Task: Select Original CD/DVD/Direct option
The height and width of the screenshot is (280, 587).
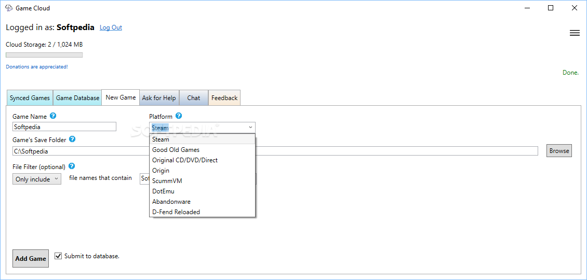Action: coord(202,160)
